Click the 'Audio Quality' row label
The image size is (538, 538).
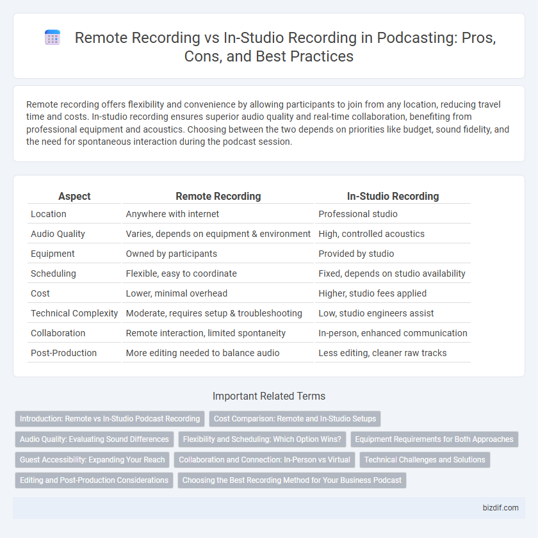(x=58, y=234)
